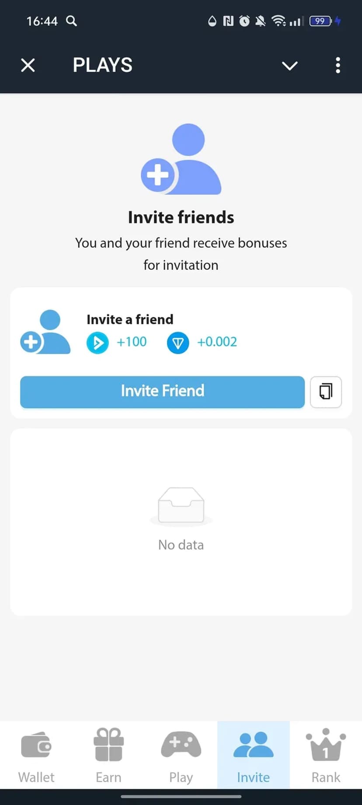
Task: Copy the invitation link
Action: (x=326, y=392)
